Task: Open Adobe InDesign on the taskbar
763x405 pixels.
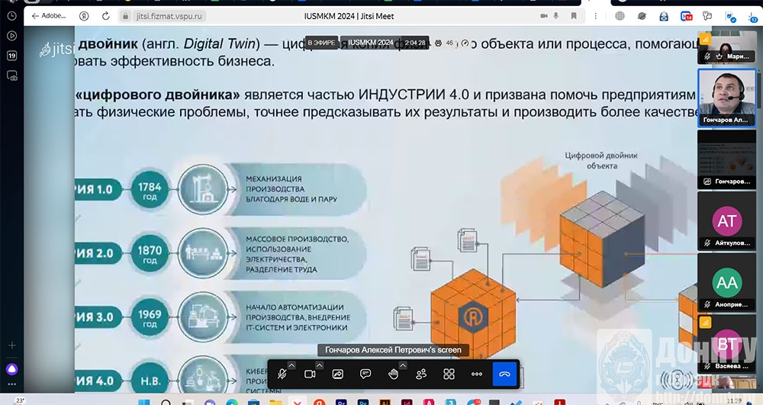Action: click(407, 402)
